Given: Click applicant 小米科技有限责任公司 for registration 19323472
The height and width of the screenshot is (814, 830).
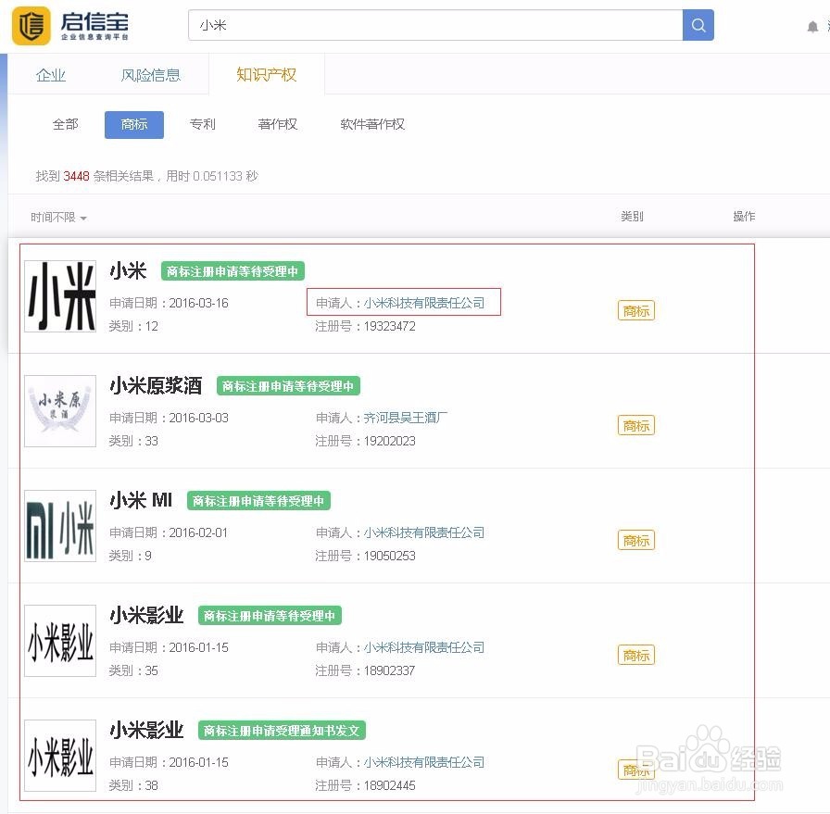Looking at the screenshot, I should pos(424,303).
